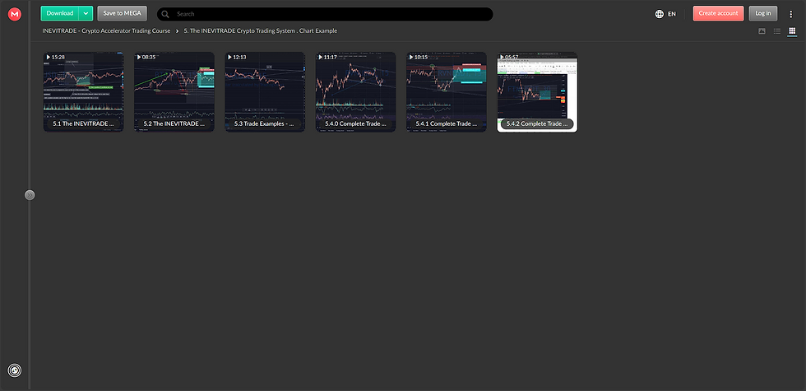Click play icon on the 11:17 video

(320, 57)
